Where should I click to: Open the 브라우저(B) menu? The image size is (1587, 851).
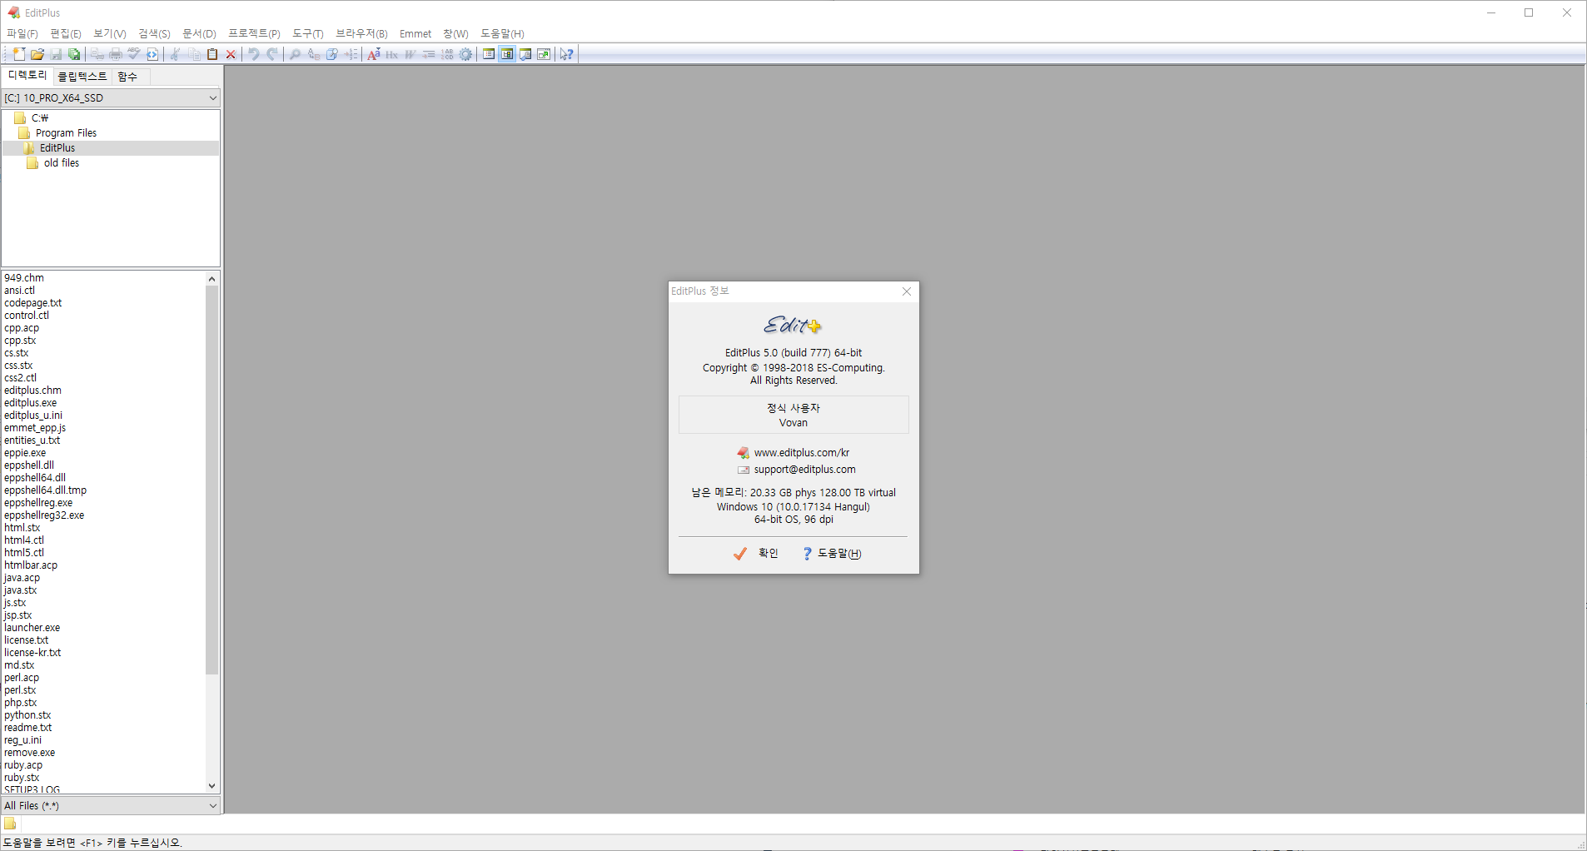pos(361,33)
